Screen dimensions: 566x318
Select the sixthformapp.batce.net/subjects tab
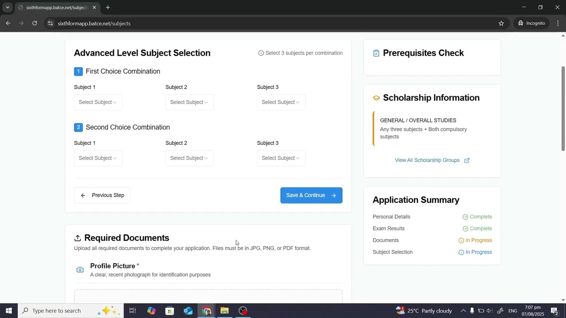pyautogui.click(x=57, y=8)
